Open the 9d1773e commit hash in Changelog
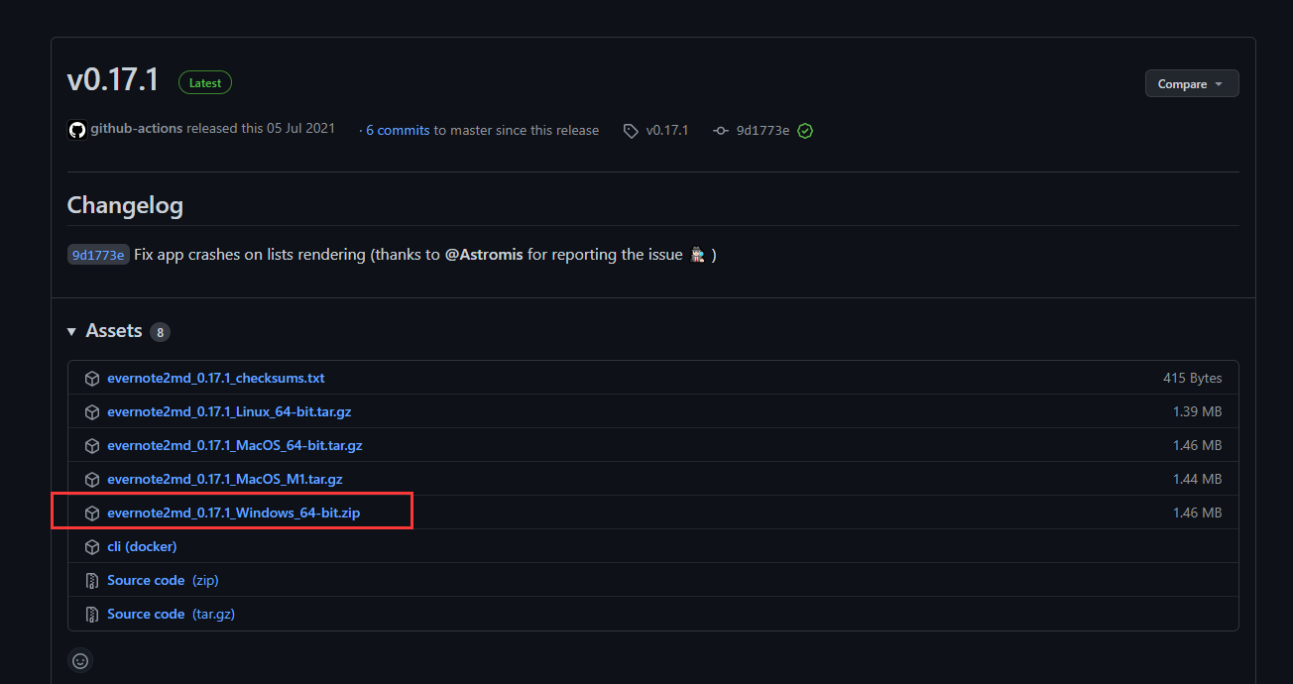This screenshot has height=684, width=1293. [x=98, y=255]
